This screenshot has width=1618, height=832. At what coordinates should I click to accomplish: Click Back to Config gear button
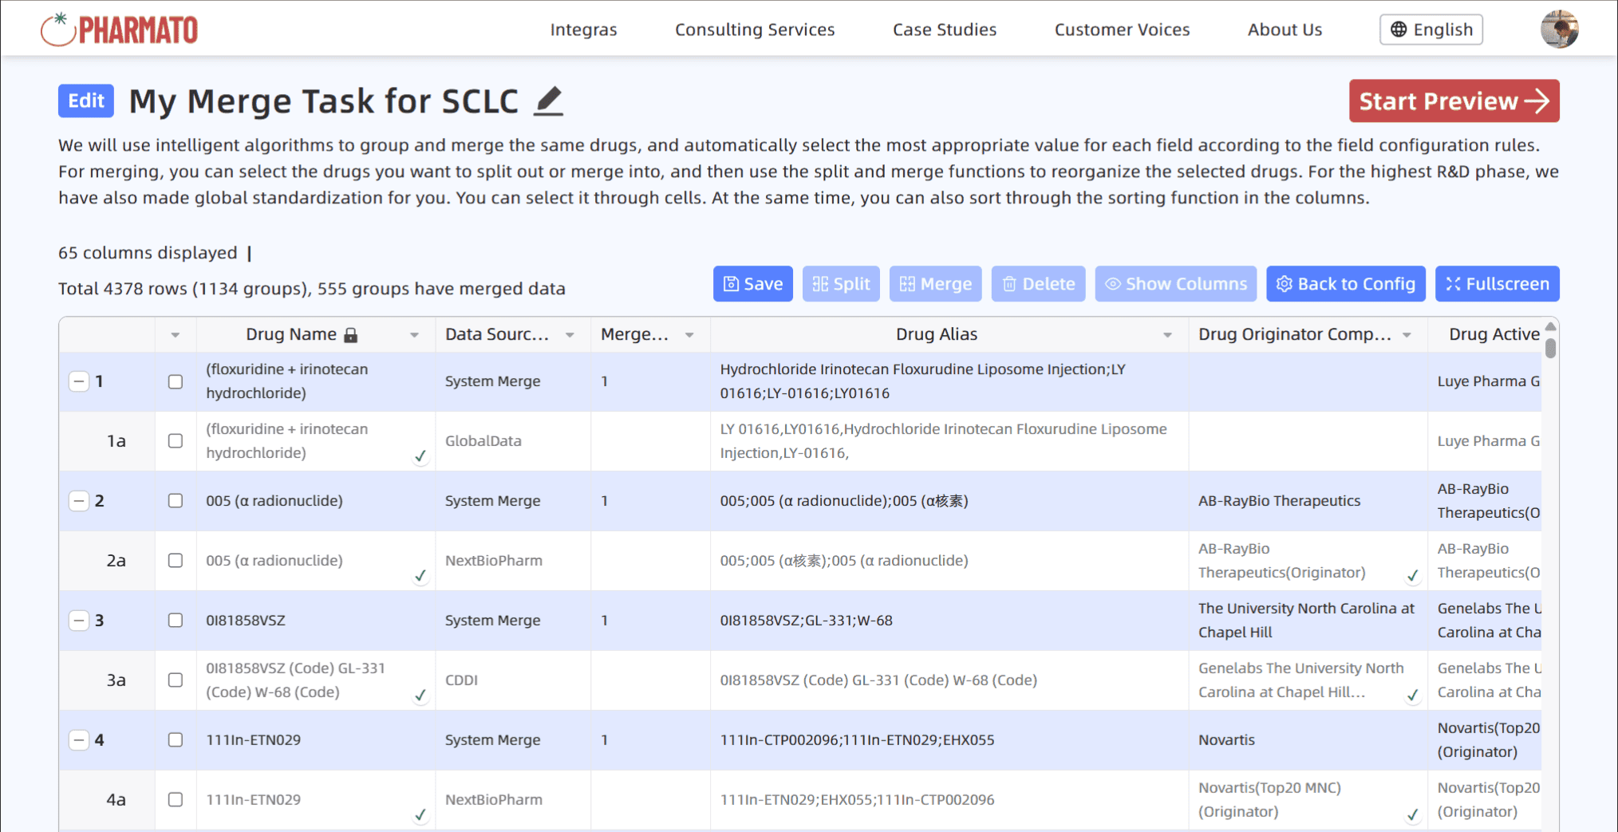tap(1345, 284)
